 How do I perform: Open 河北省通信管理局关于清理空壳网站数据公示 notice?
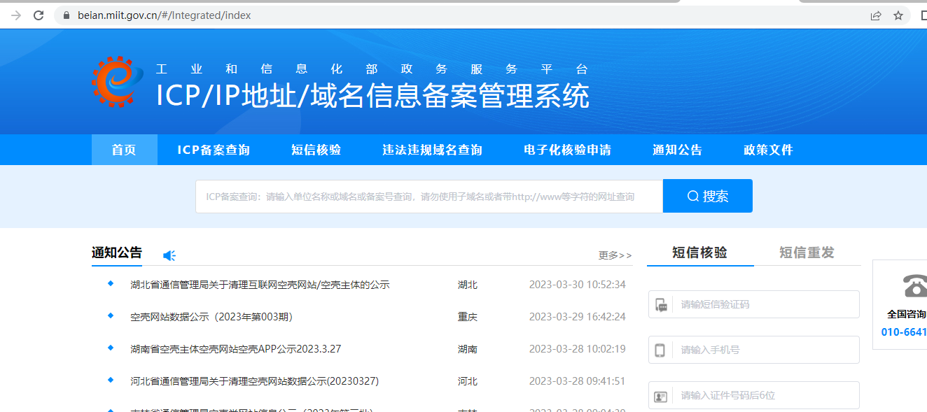click(x=255, y=381)
